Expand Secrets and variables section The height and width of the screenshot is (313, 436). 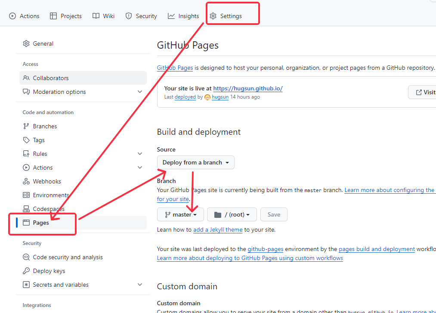coord(139,285)
